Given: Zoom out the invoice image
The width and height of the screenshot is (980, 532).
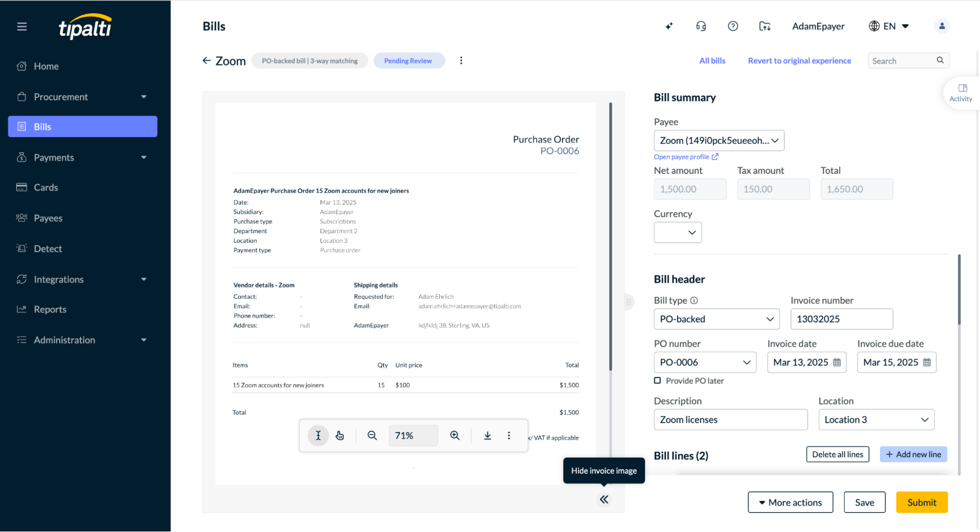Looking at the screenshot, I should pos(372,435).
